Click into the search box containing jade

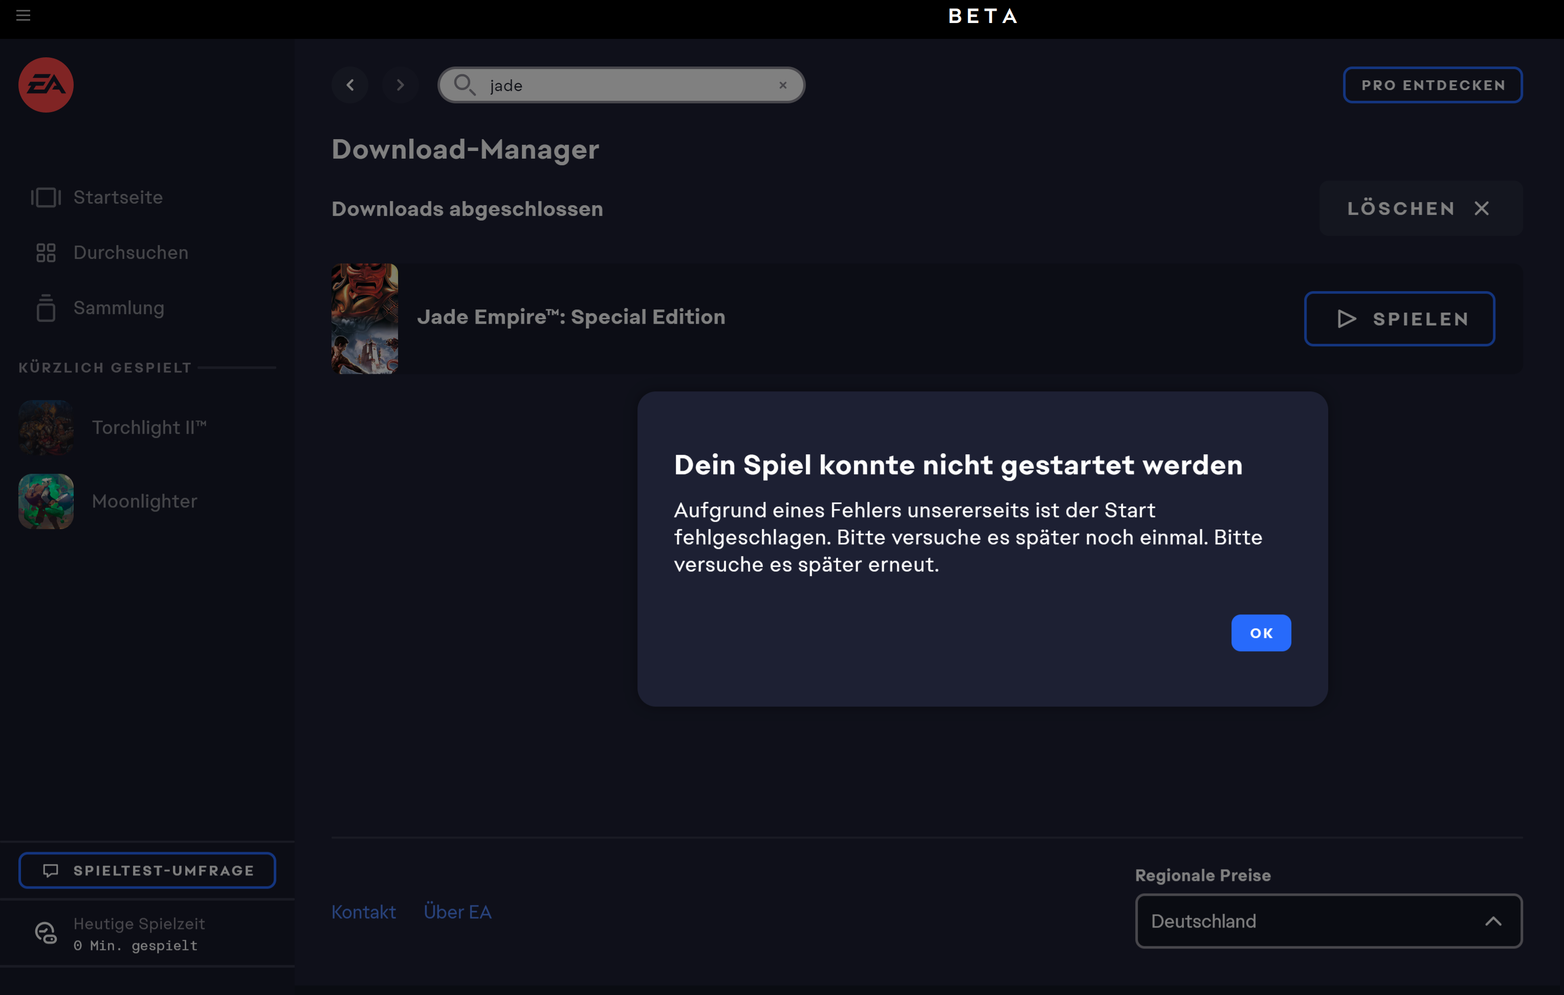[622, 85]
